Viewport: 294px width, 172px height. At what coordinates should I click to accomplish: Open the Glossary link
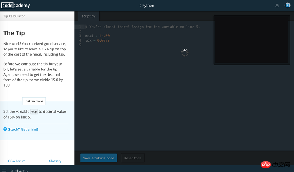click(x=55, y=161)
